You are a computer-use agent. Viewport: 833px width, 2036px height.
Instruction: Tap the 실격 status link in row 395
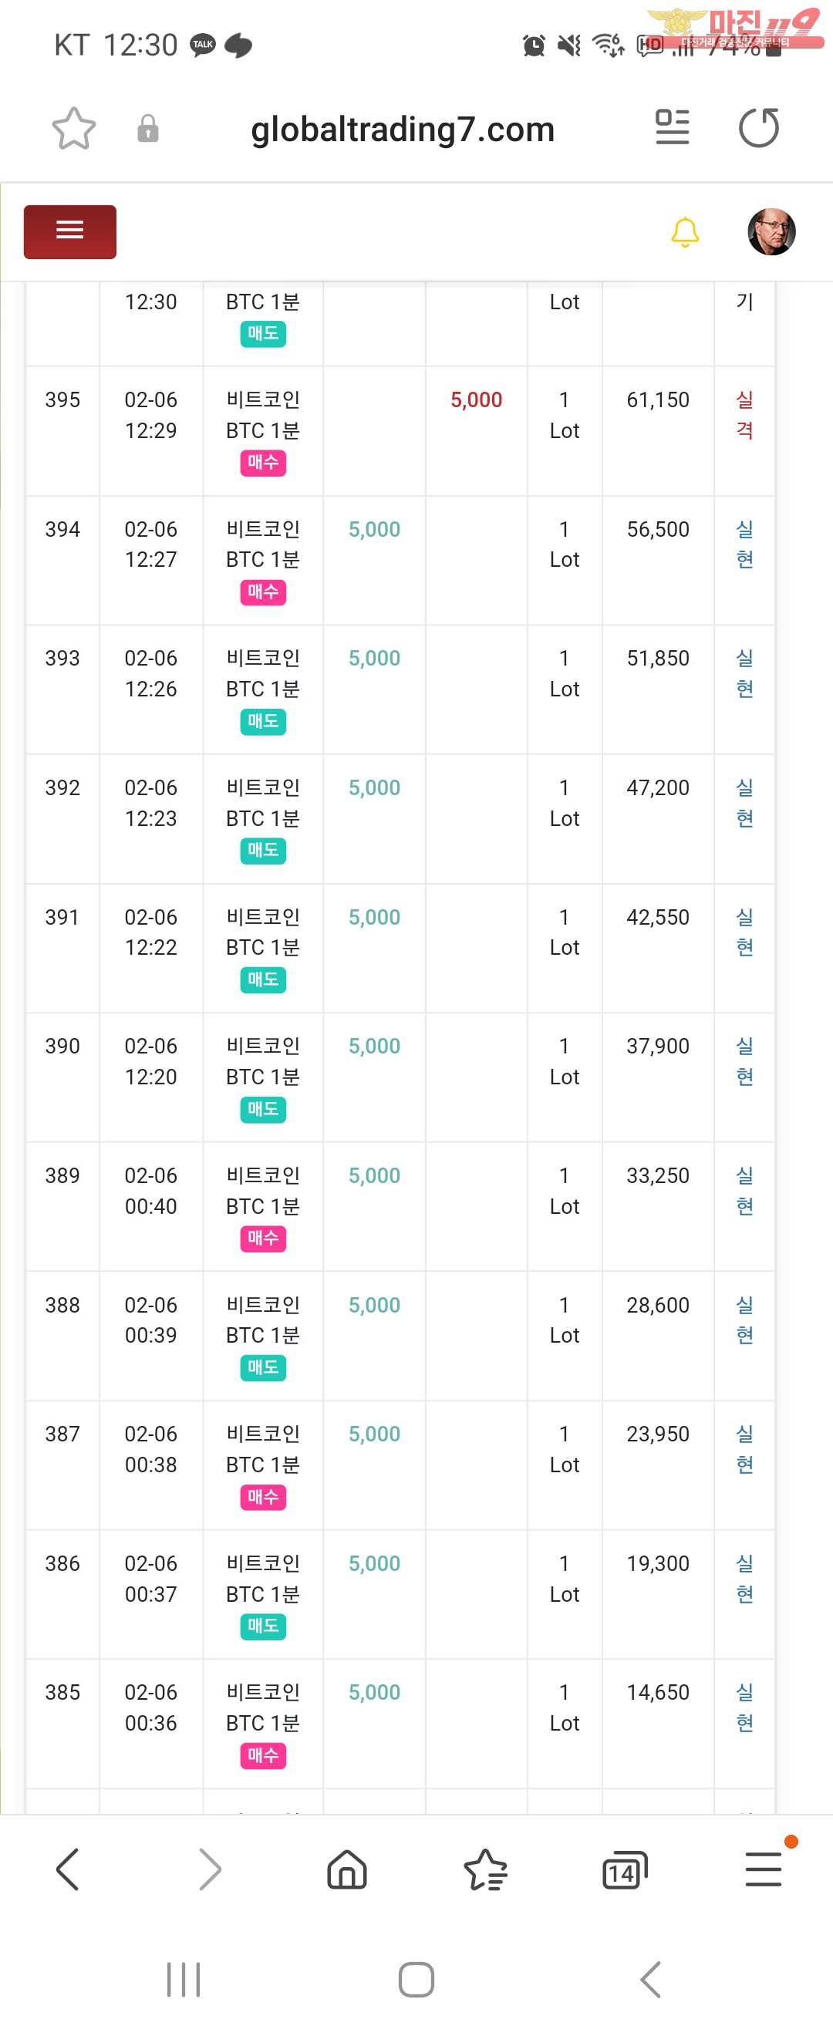click(744, 415)
